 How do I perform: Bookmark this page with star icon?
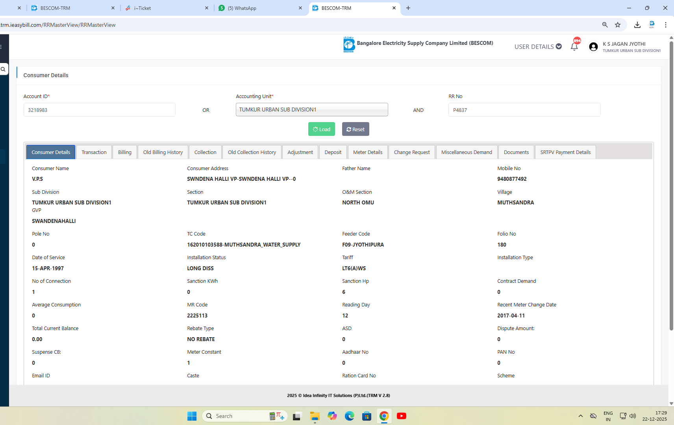click(x=618, y=25)
